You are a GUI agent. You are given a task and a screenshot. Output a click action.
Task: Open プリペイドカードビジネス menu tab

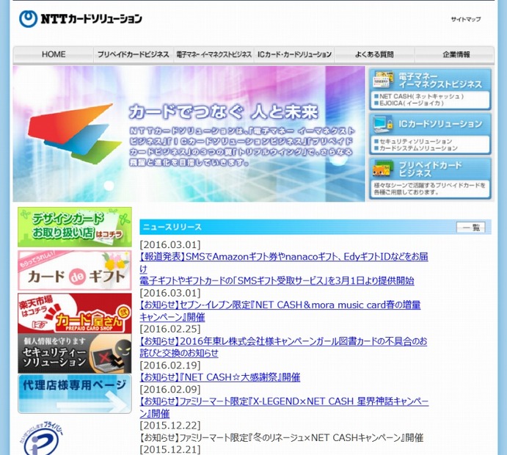(x=134, y=54)
